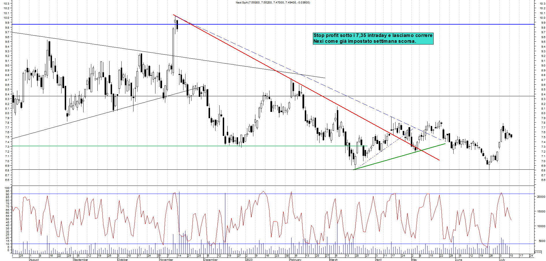
Task: Click the 100 oscillator axis value
Action: (8, 188)
